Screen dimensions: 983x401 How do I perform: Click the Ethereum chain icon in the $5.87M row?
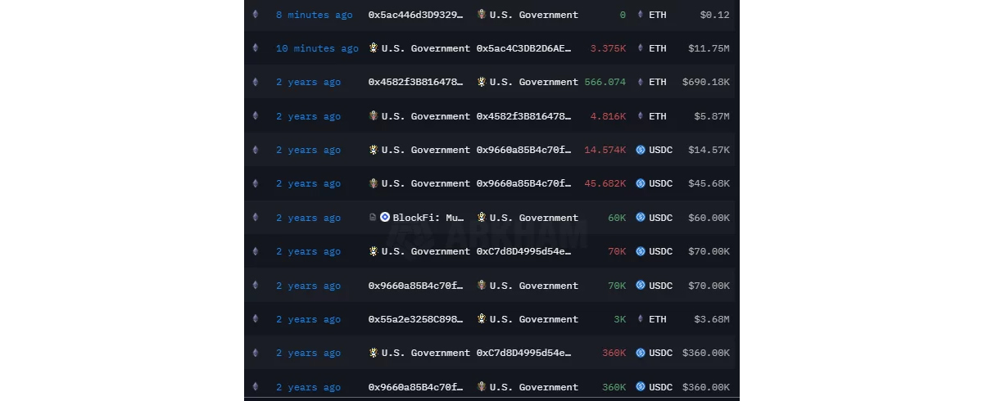[x=255, y=116]
